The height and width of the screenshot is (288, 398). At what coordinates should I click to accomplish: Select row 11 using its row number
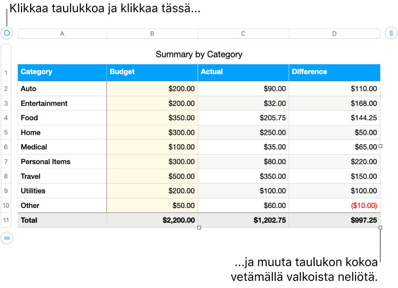coord(6,220)
